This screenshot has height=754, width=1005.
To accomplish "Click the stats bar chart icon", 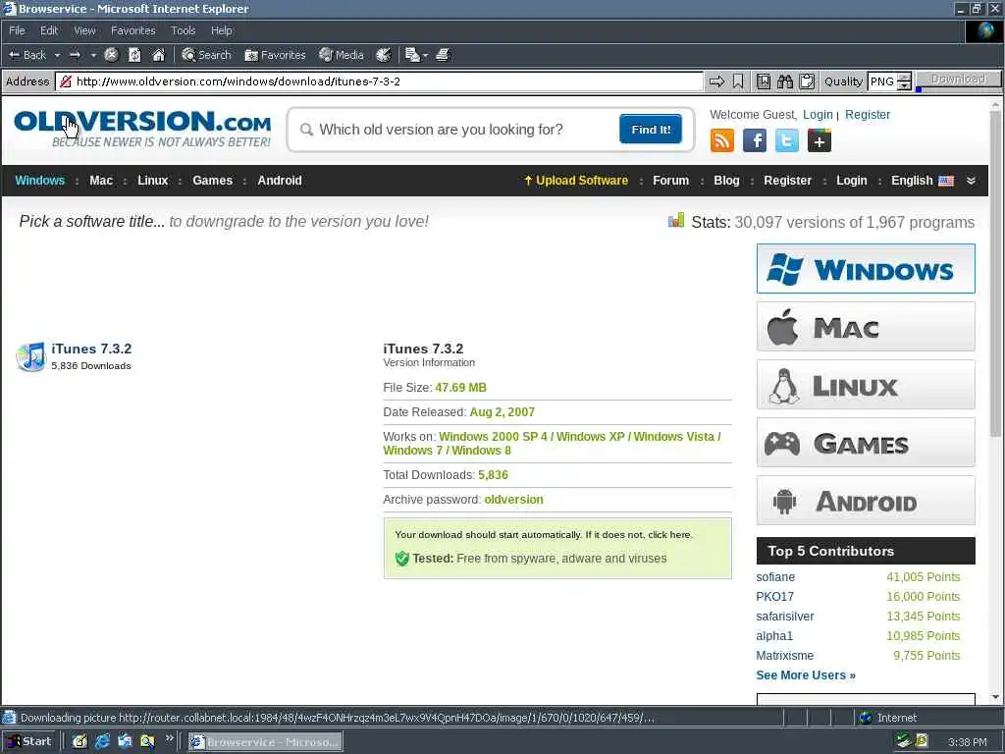I will click(x=675, y=221).
